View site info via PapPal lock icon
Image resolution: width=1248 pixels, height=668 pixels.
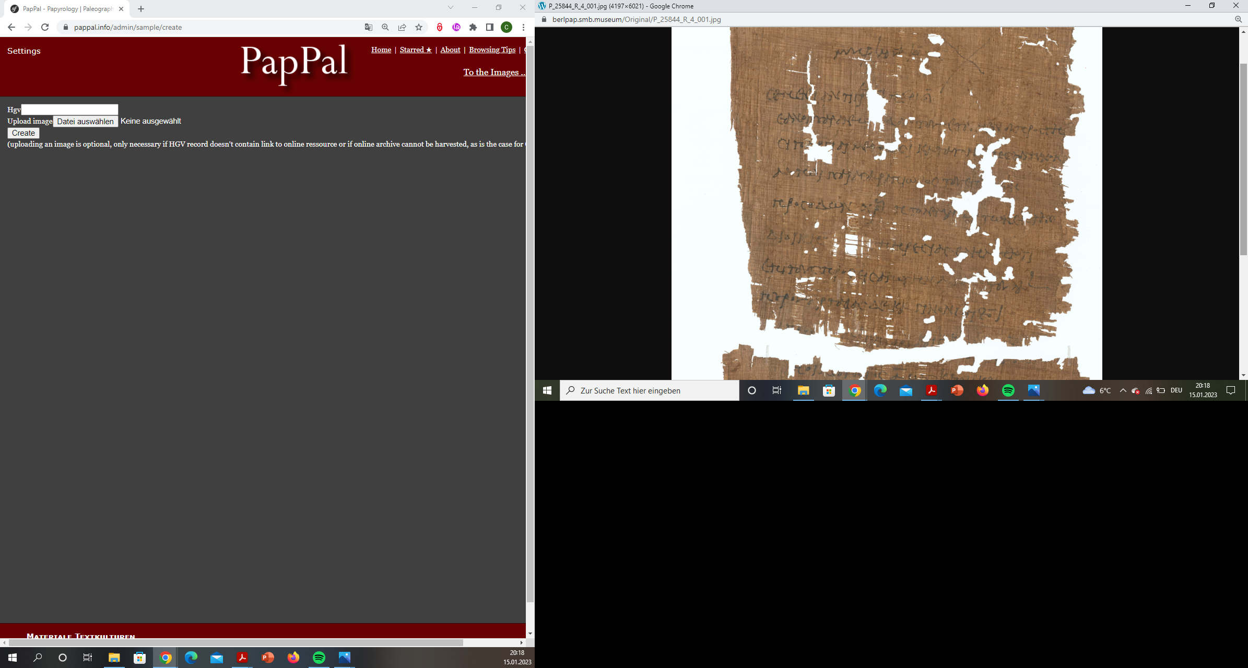pos(66,27)
